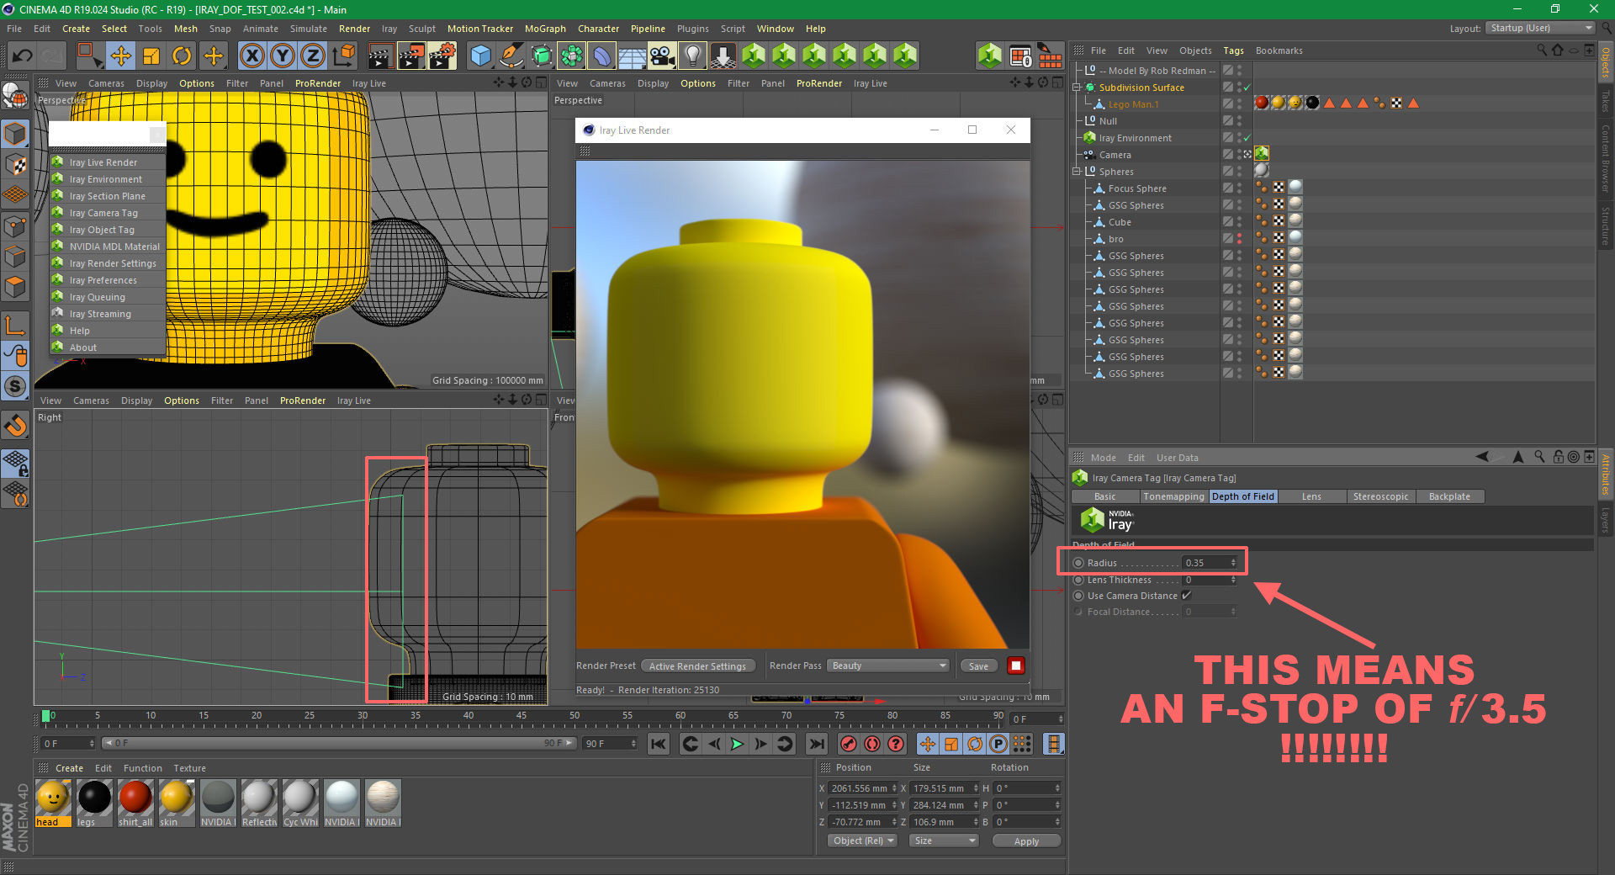The image size is (1615, 875).
Task: Toggle Lens Thickness animation circle
Action: (x=1078, y=580)
